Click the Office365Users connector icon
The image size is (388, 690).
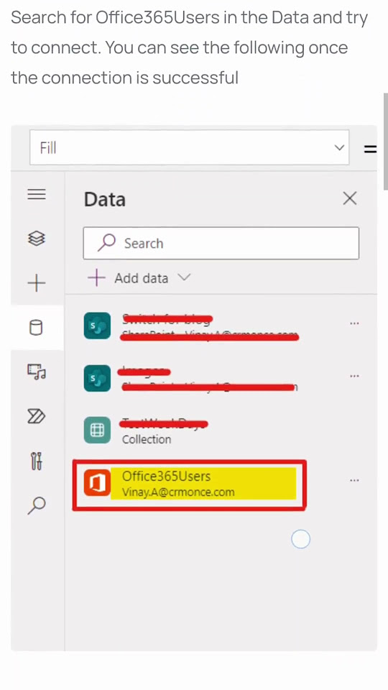point(97,483)
